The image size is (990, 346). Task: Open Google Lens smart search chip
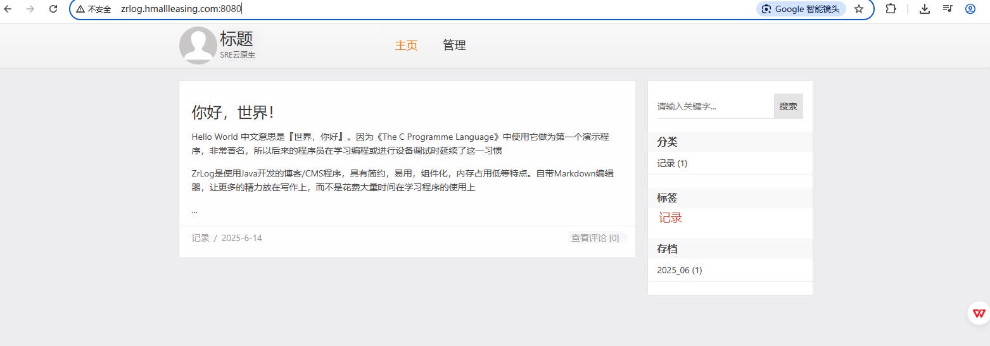tap(801, 9)
